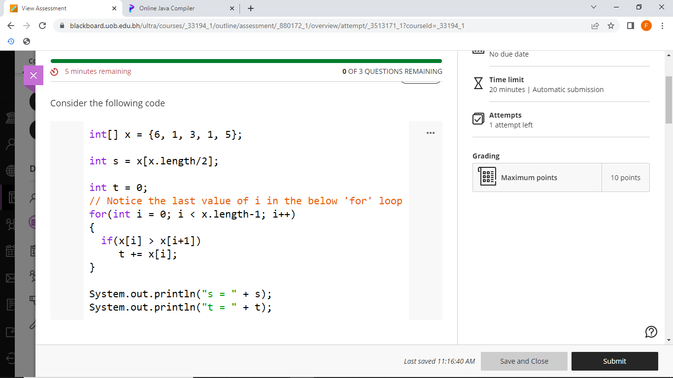Click '20 minutes | Automatic submission' text

click(546, 90)
